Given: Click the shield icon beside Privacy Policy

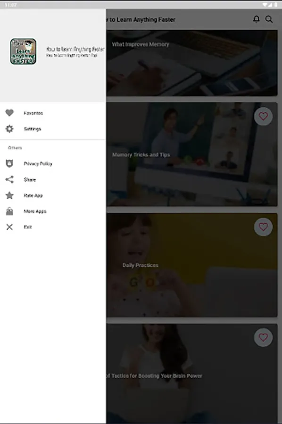Looking at the screenshot, I should (x=9, y=163).
